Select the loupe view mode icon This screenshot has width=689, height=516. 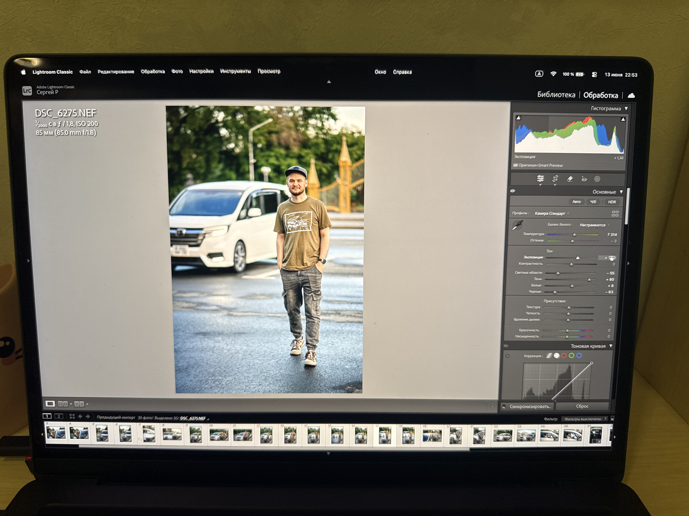point(50,404)
